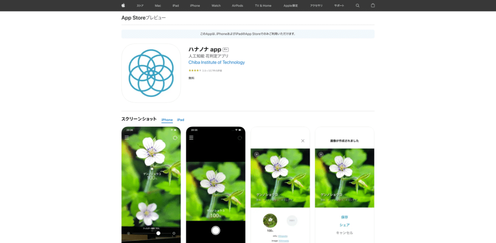Open the サポート navigation item

click(339, 6)
